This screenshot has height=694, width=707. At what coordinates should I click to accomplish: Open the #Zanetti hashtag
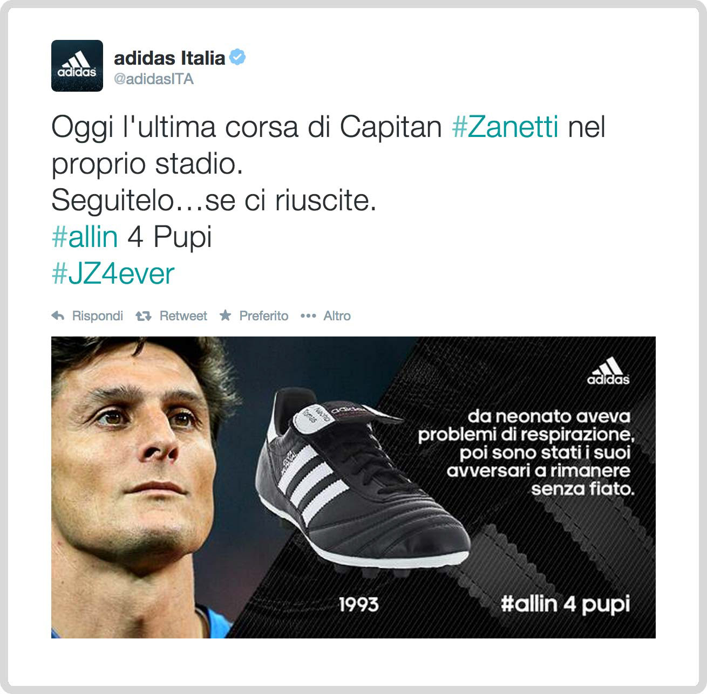click(505, 127)
